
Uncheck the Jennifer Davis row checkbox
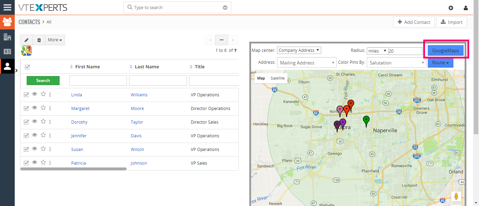click(26, 136)
